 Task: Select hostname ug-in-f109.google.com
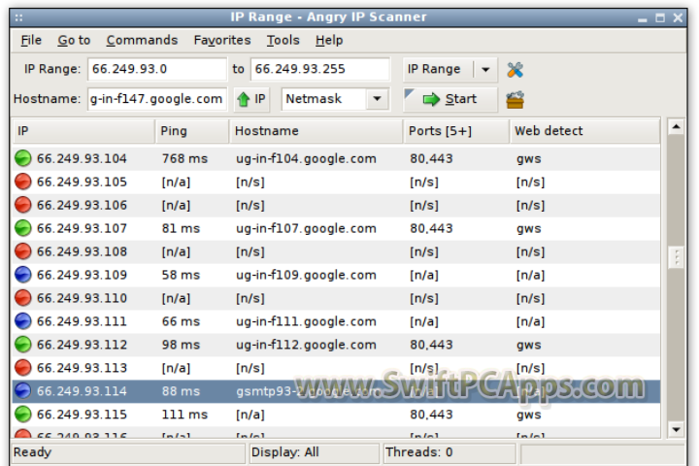tap(306, 275)
